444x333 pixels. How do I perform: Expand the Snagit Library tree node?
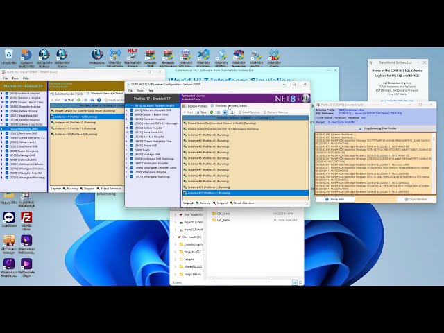coord(179,275)
